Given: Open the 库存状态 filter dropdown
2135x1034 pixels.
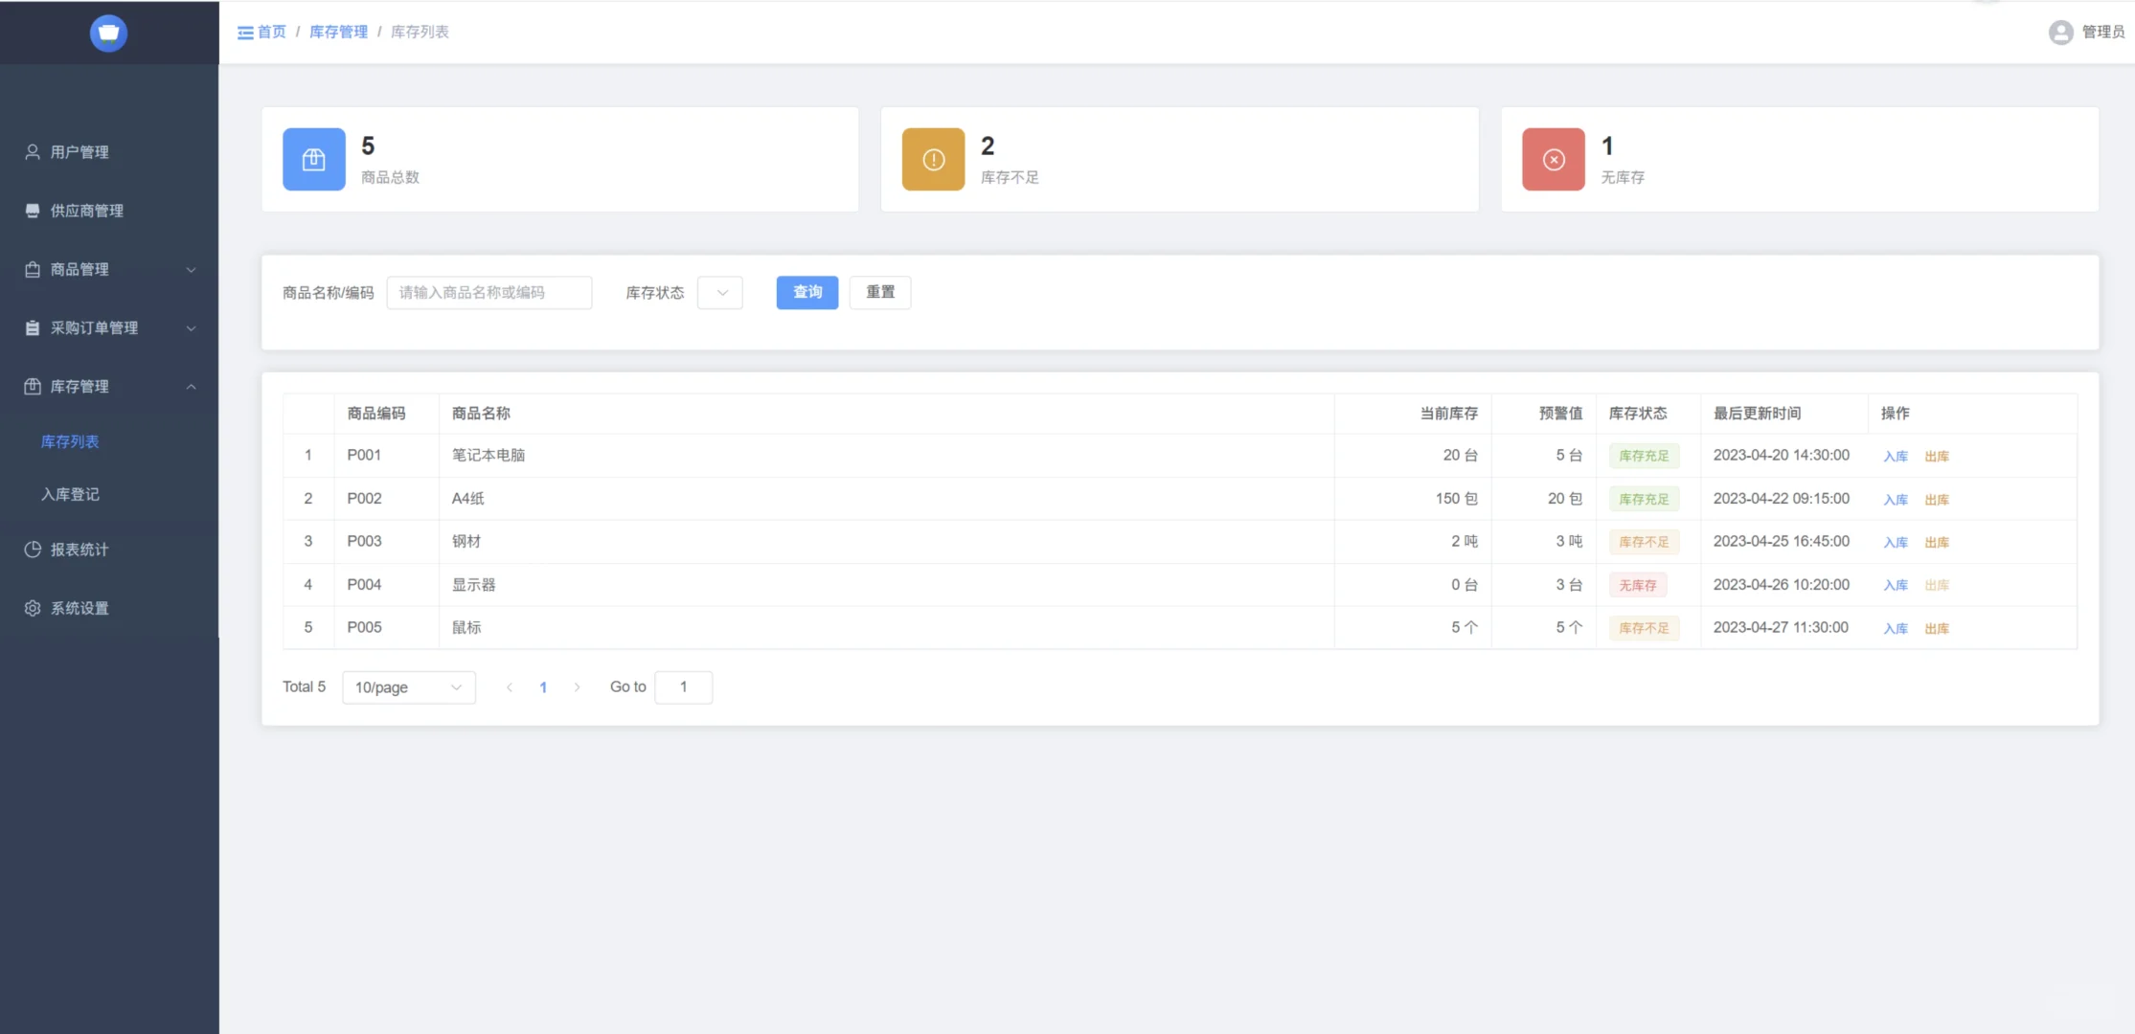Looking at the screenshot, I should coord(720,293).
